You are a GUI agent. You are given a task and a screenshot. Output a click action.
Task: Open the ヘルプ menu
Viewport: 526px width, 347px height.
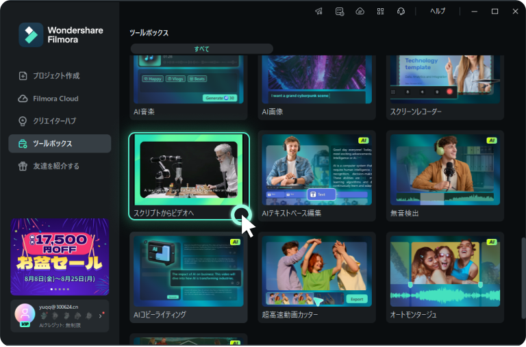(438, 11)
